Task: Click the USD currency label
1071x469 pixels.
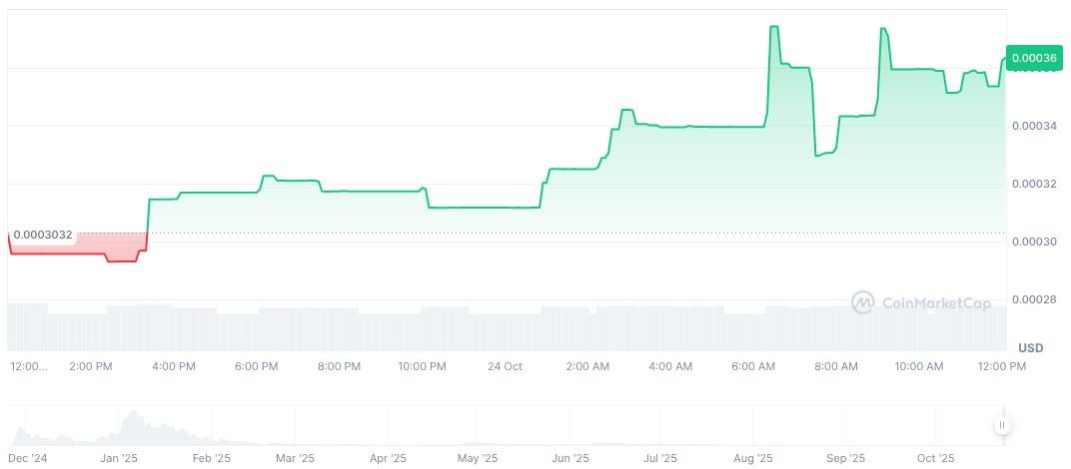Action: click(x=1030, y=347)
